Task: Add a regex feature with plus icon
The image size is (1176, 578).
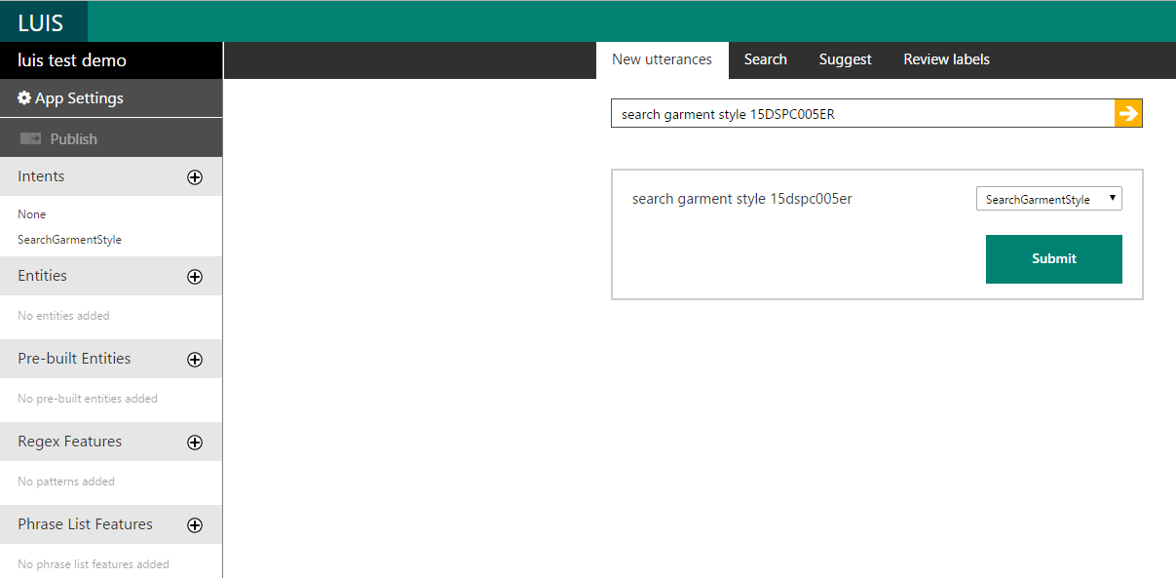Action: [195, 443]
